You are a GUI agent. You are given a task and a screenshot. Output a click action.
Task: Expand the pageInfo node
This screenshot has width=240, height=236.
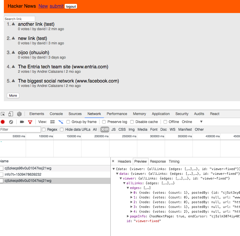click(x=128, y=216)
